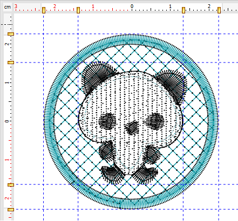Image resolution: width=238 pixels, height=221 pixels.
Task: Select the panda's nose stitch object
Action: [132, 128]
